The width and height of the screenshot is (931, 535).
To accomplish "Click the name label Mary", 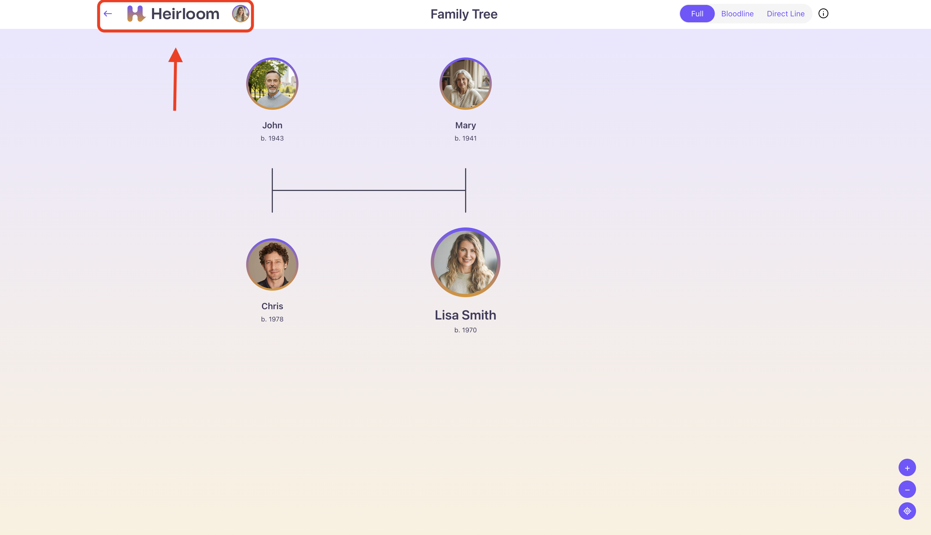I will tap(465, 125).
